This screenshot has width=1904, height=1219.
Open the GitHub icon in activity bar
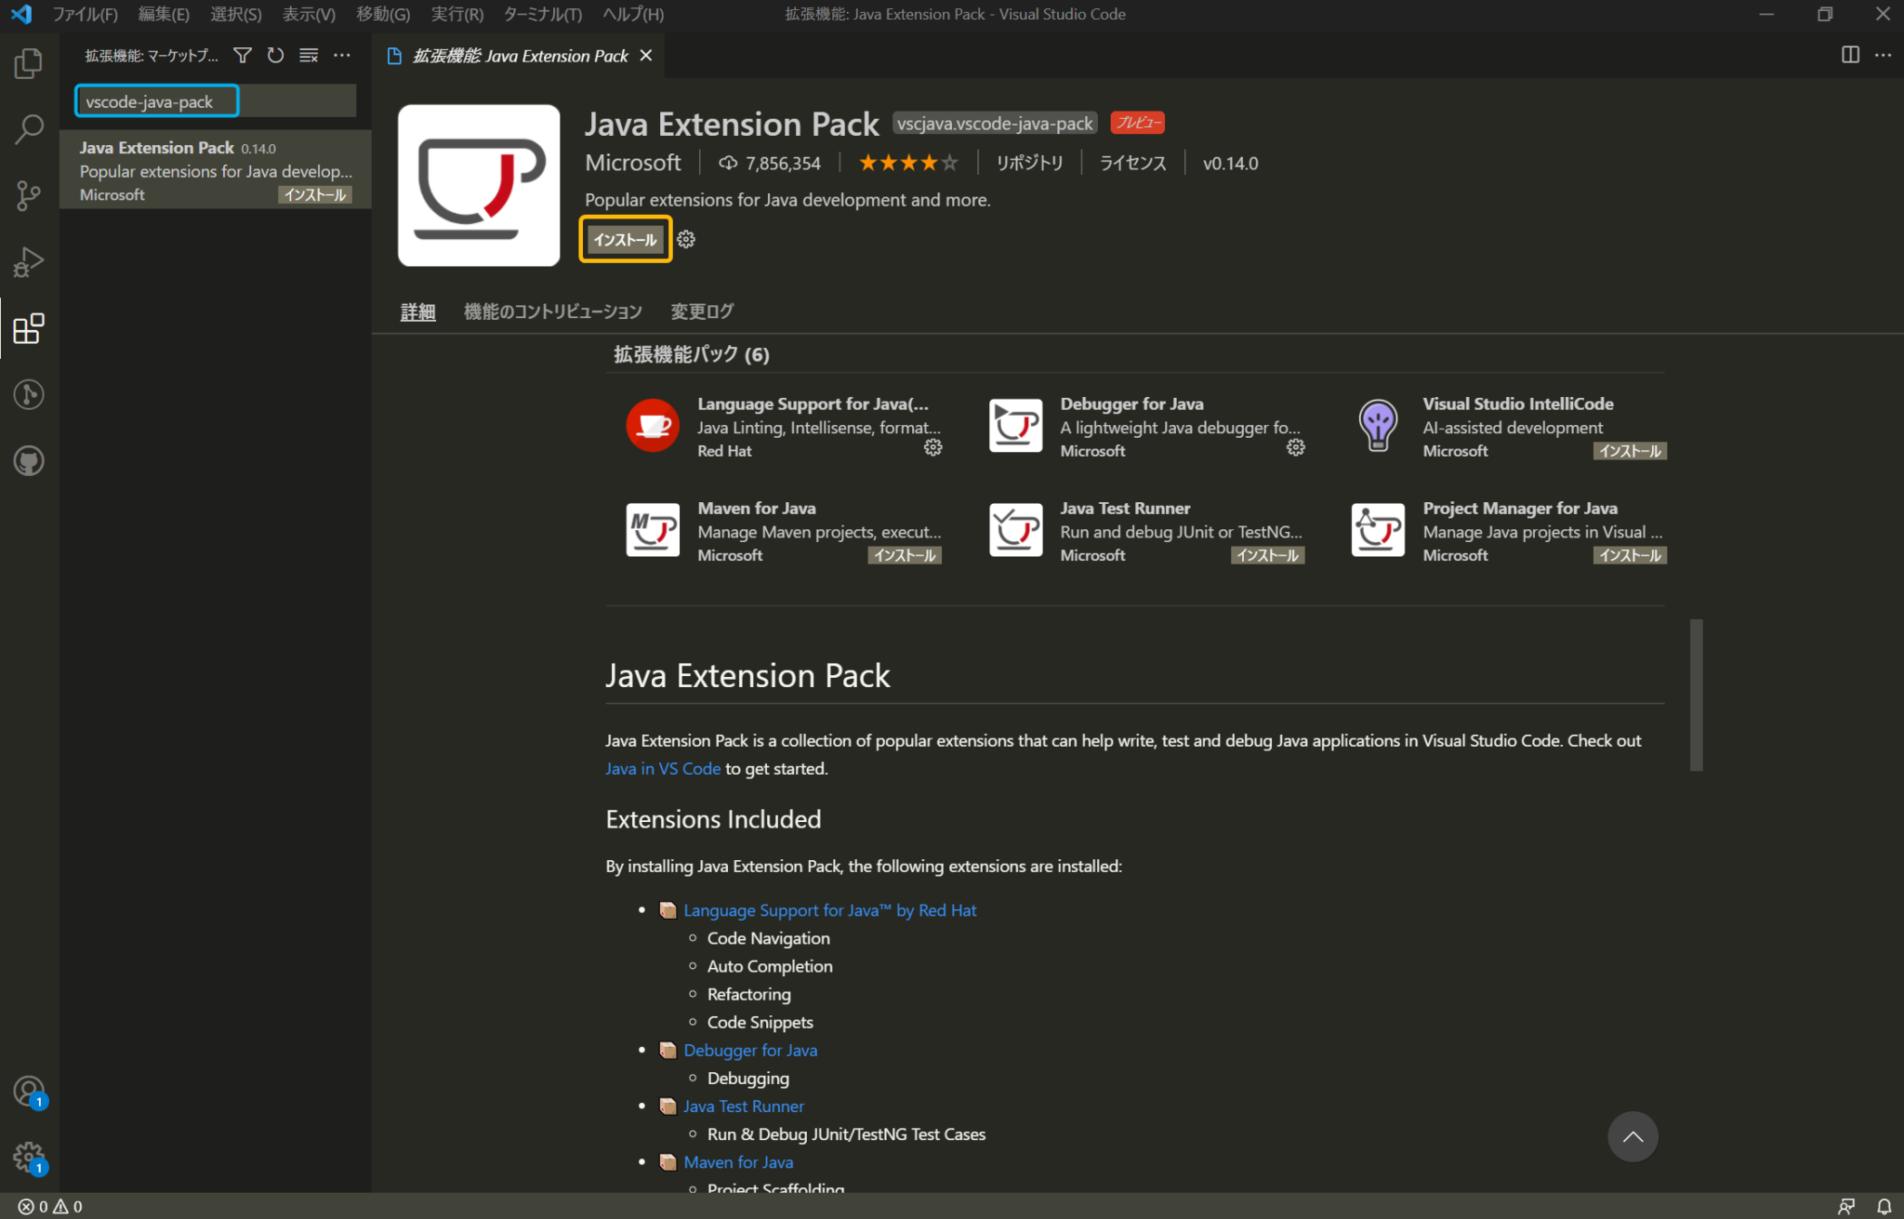pos(29,461)
